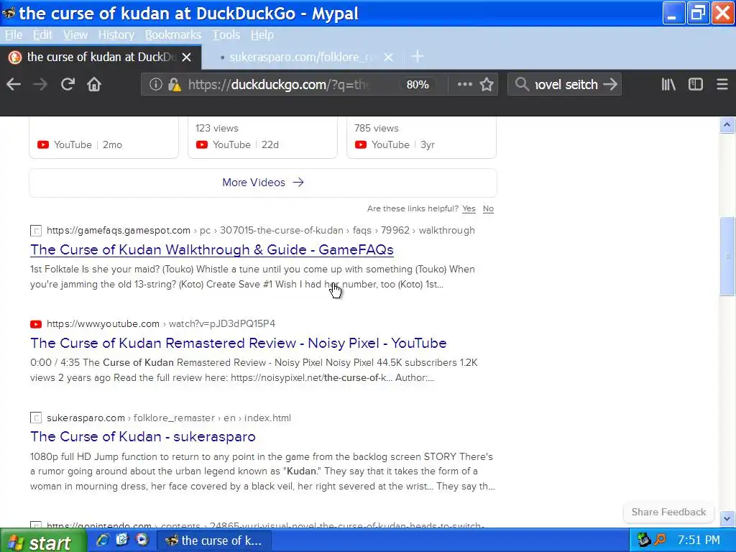Screen dimensions: 736x552
Task: Click the gonintendo.com result URL at bottom
Action: tap(265, 525)
